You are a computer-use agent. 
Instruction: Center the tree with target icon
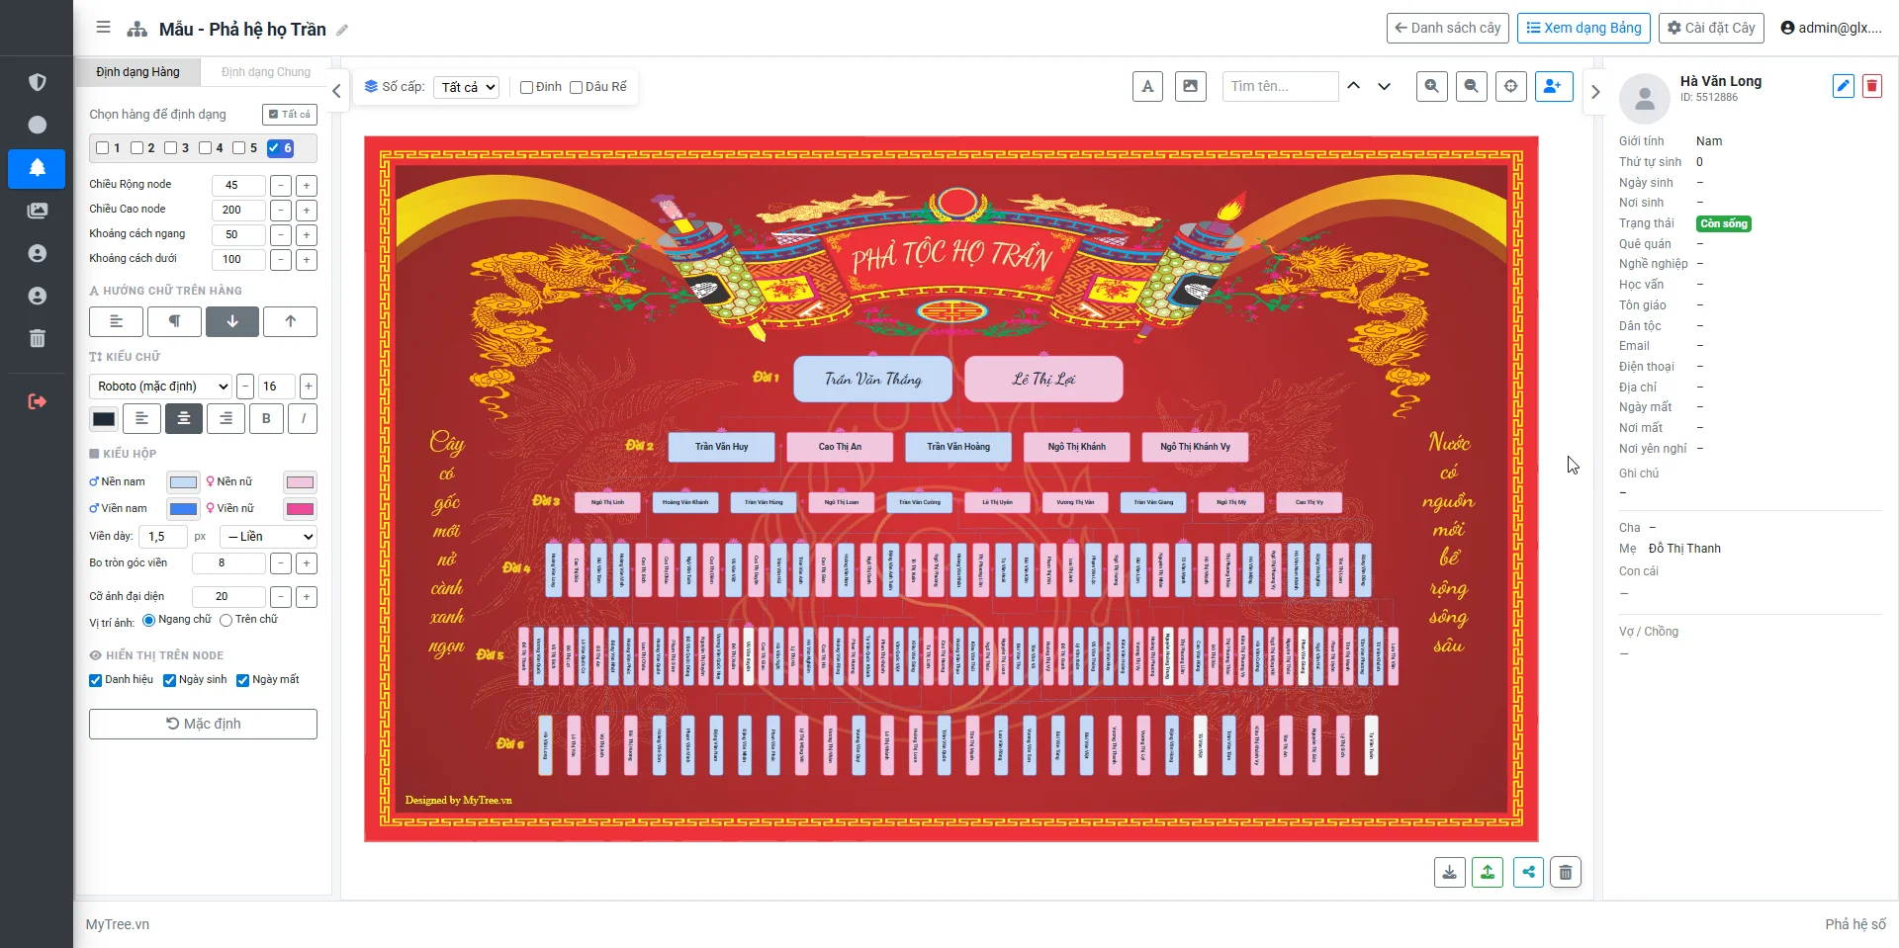click(x=1510, y=87)
